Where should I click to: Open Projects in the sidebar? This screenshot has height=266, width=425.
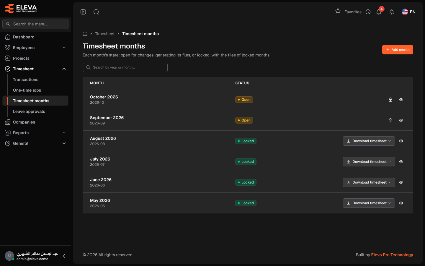click(35, 58)
